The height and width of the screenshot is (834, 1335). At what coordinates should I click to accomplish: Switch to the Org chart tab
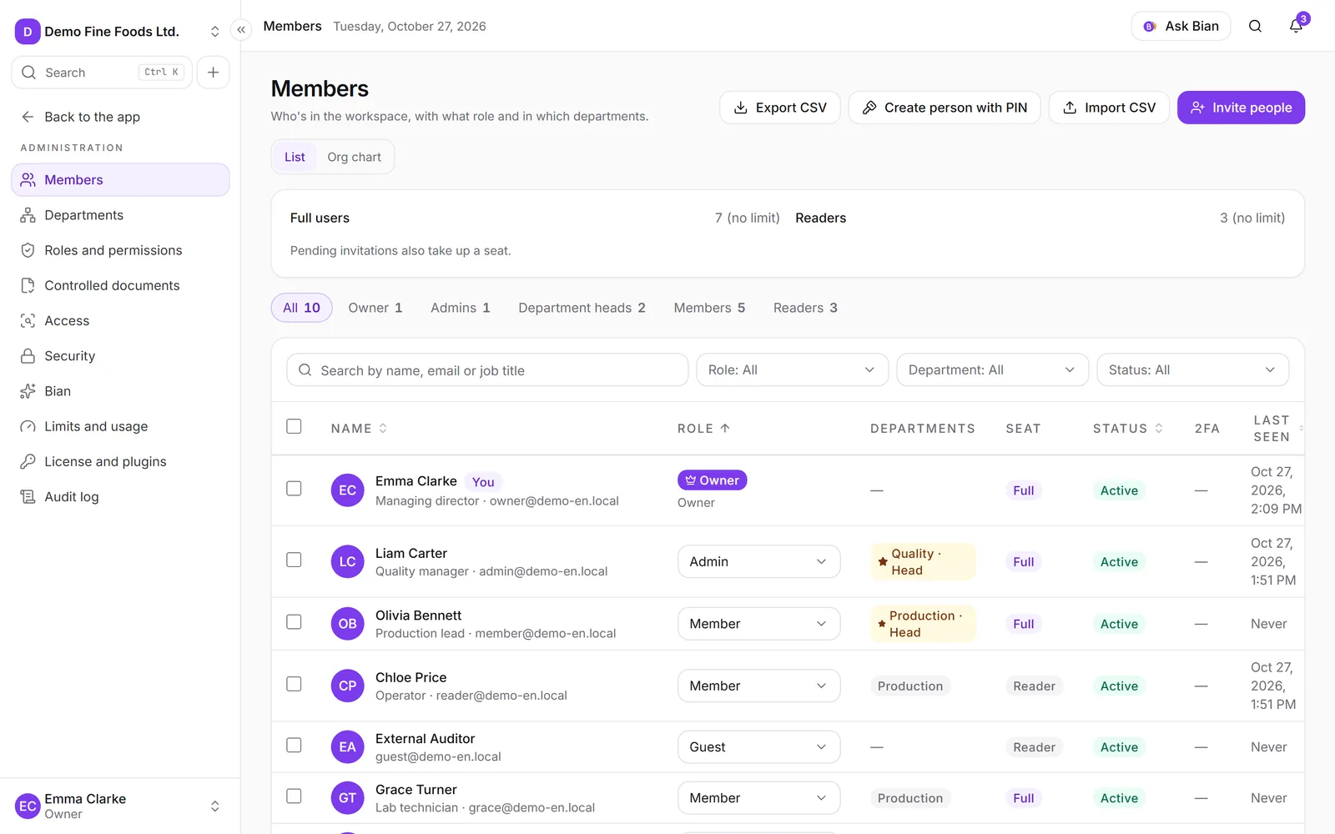pyautogui.click(x=354, y=157)
